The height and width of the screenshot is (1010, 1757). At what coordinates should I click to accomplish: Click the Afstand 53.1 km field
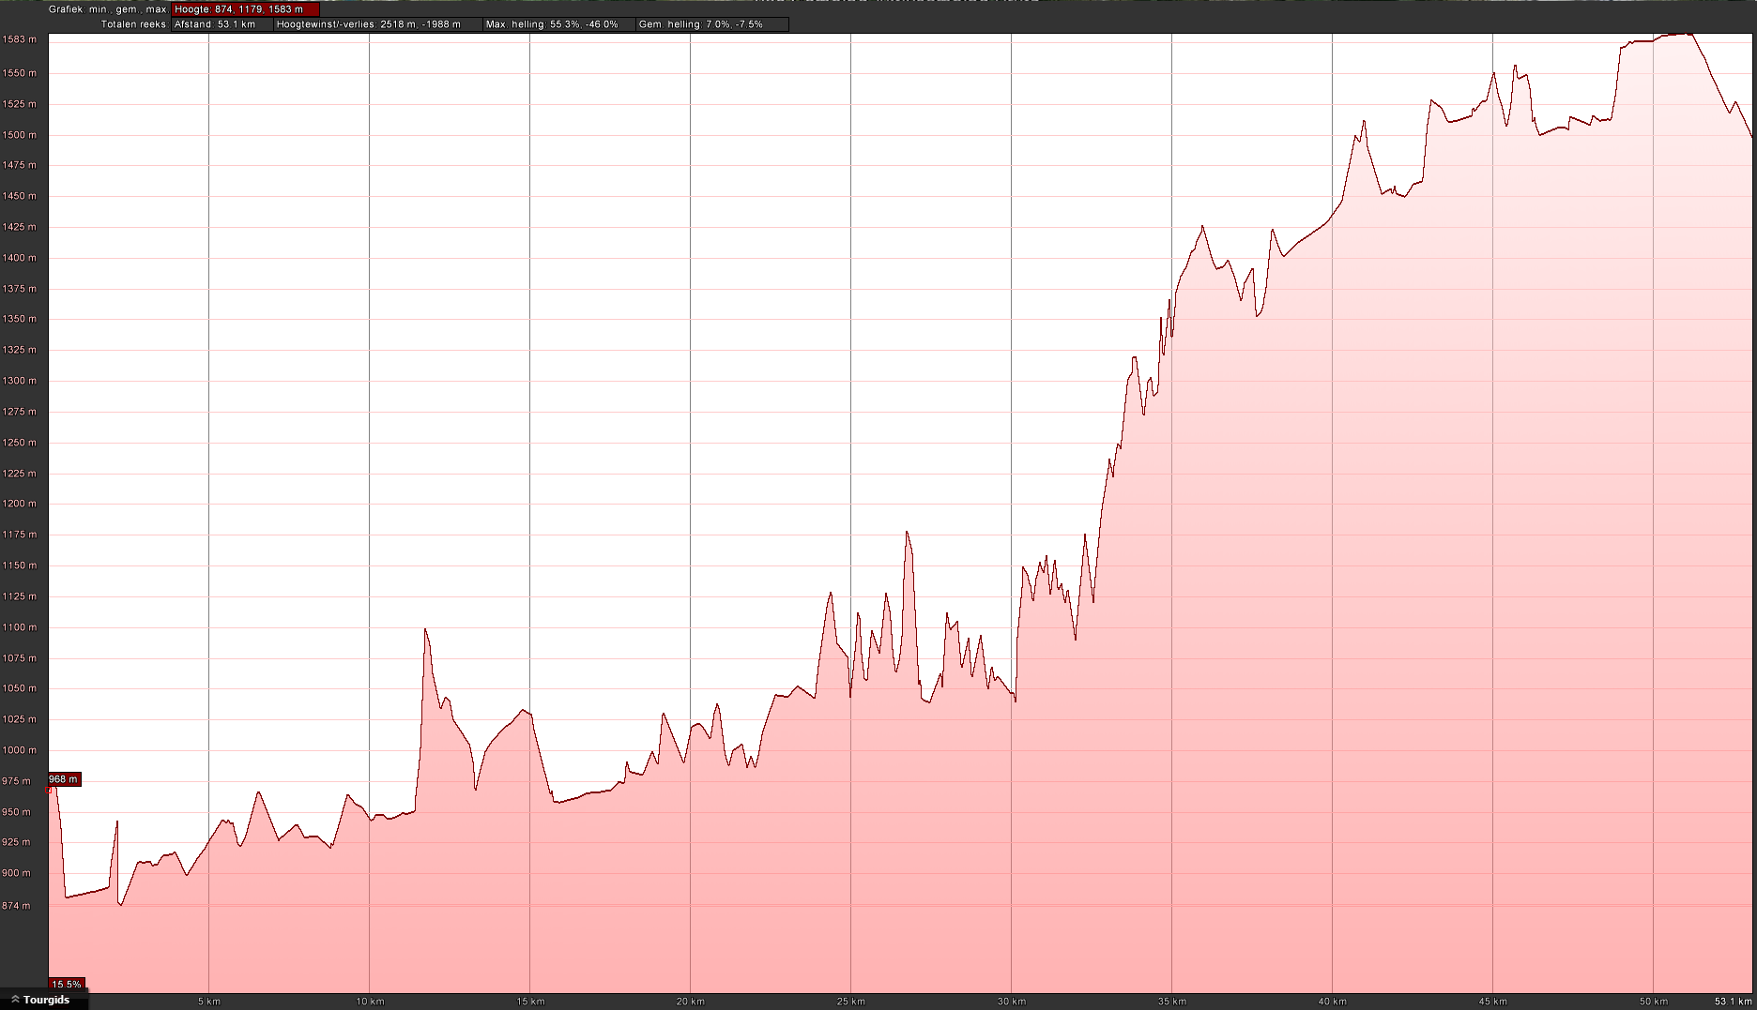coord(222,24)
